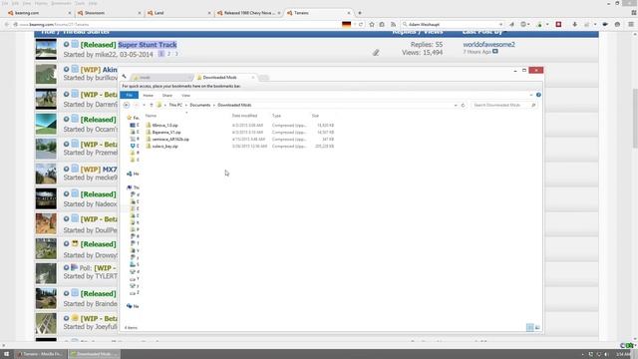Viewport: 638px width, 359px height.
Task: Go to page 2 of Super Stunt Track thread
Action: pyautogui.click(x=168, y=54)
